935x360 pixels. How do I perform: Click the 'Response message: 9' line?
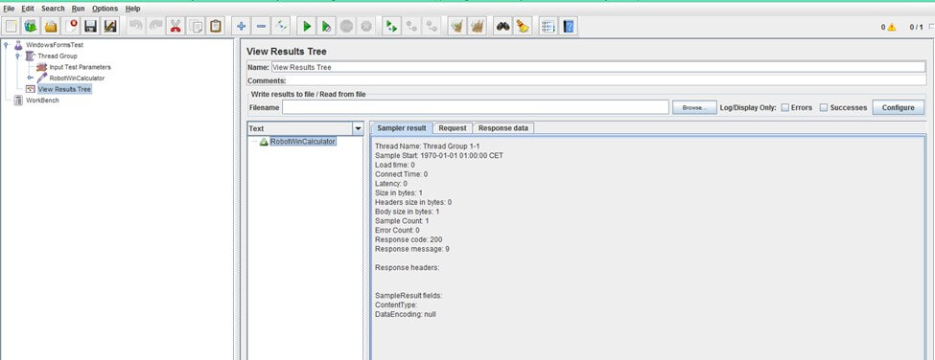point(412,249)
